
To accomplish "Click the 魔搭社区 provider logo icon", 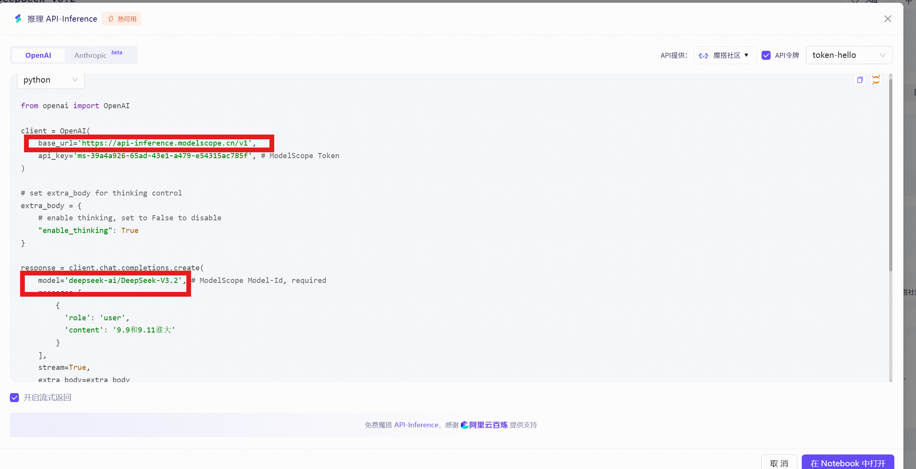I will click(x=703, y=55).
